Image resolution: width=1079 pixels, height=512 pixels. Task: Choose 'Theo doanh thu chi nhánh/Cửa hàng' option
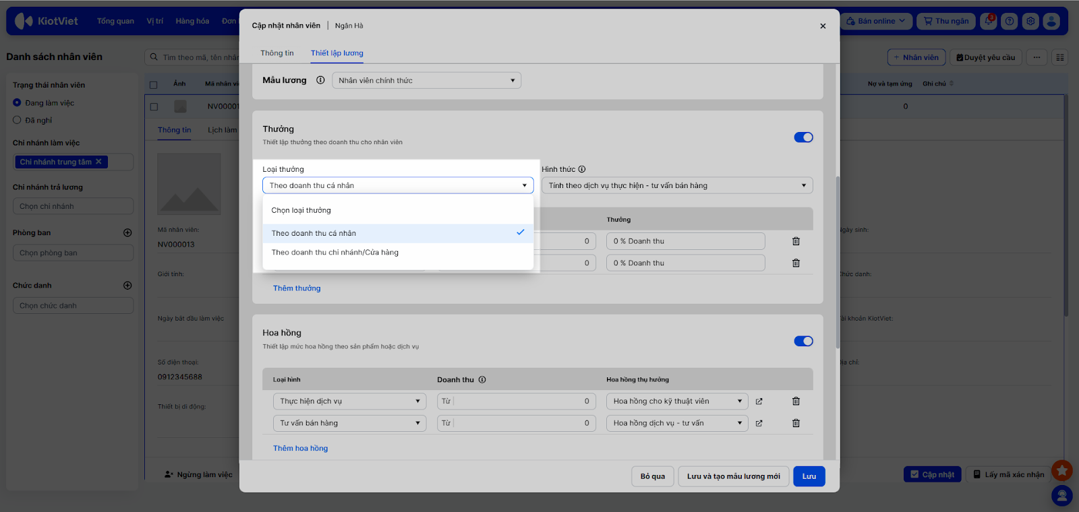tap(335, 253)
